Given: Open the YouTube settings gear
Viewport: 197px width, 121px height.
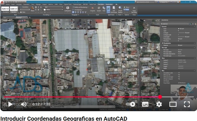Looking at the screenshot, I should click(x=159, y=104).
